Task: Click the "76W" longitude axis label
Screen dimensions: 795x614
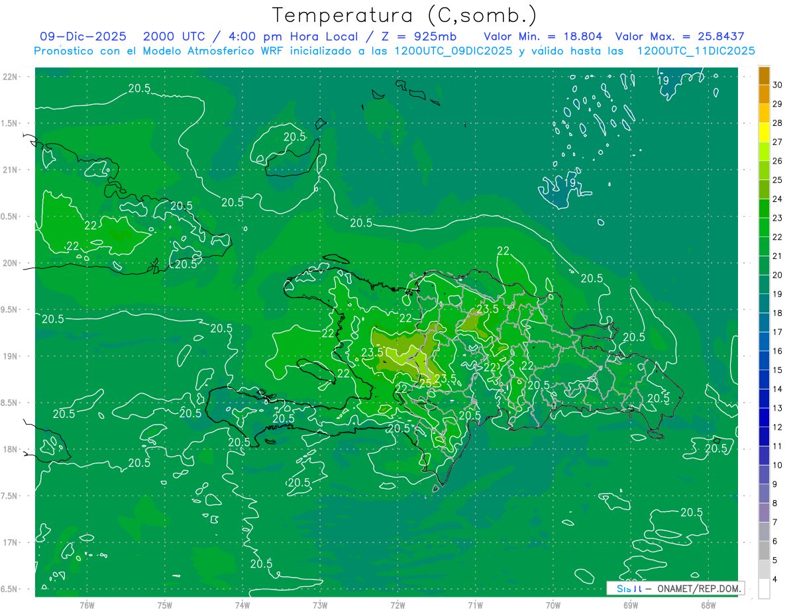Action: point(87,605)
